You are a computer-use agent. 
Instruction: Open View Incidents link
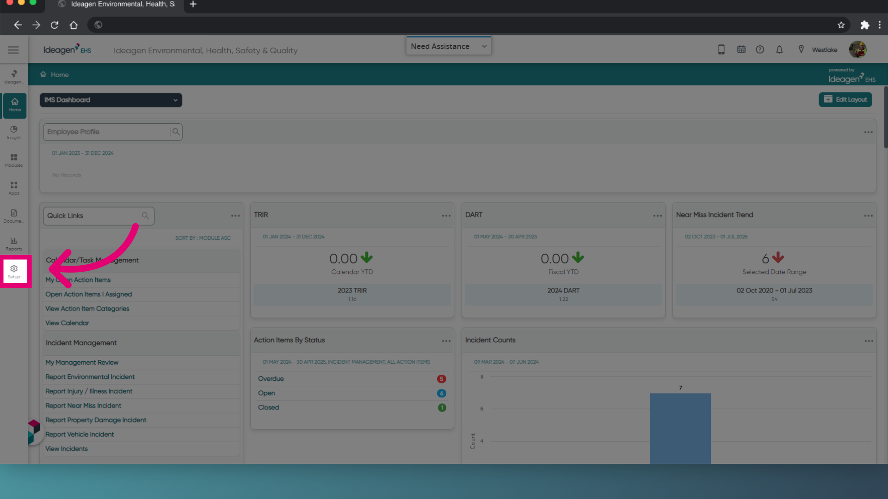pos(66,449)
